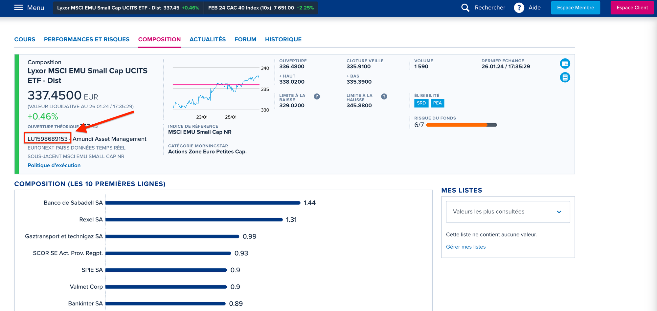Click the Espace Client button
Screen dimensions: 657x311
pyautogui.click(x=632, y=8)
